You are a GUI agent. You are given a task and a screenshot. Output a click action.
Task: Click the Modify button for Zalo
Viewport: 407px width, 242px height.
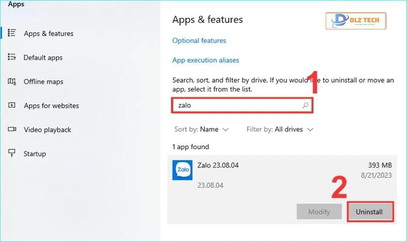point(319,212)
